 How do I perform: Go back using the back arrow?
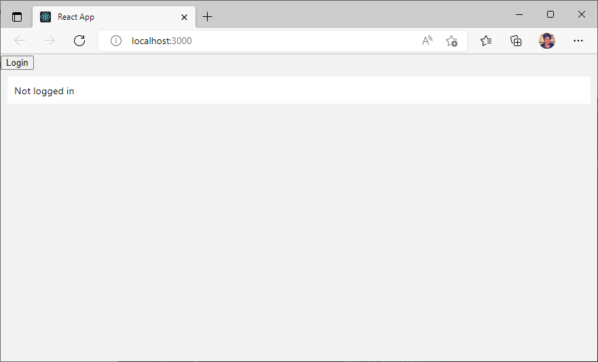[x=20, y=41]
